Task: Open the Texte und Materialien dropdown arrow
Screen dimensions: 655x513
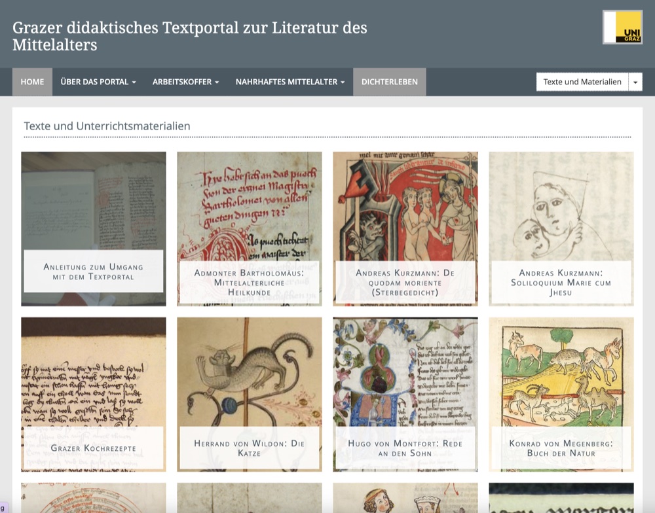Action: [635, 82]
